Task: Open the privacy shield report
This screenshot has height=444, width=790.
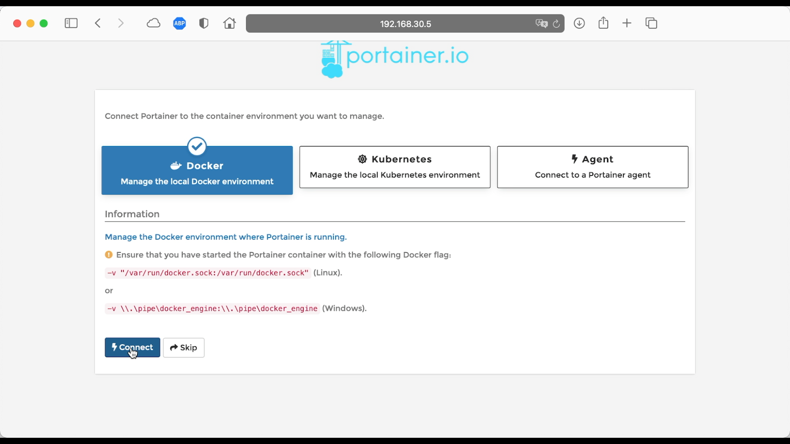Action: (x=204, y=23)
